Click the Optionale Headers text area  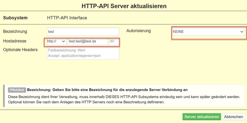(83, 53)
